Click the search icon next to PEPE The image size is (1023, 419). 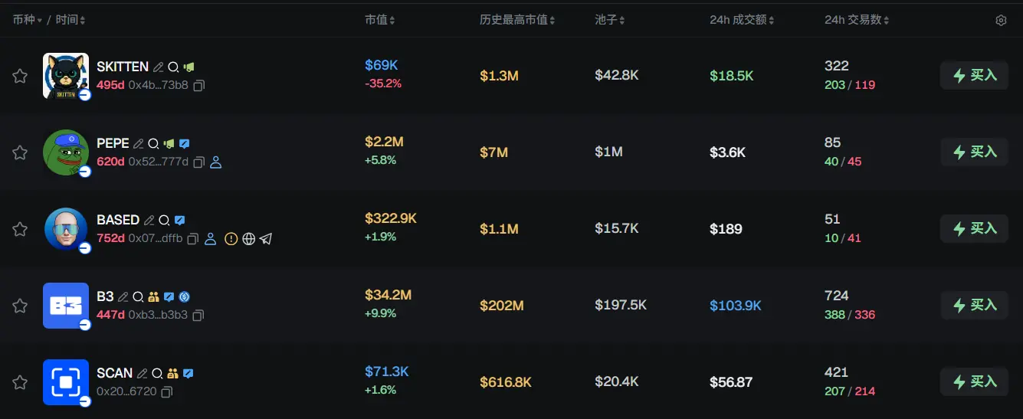click(153, 144)
